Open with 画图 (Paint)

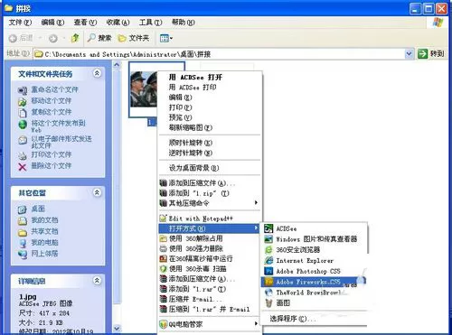[x=314, y=302]
